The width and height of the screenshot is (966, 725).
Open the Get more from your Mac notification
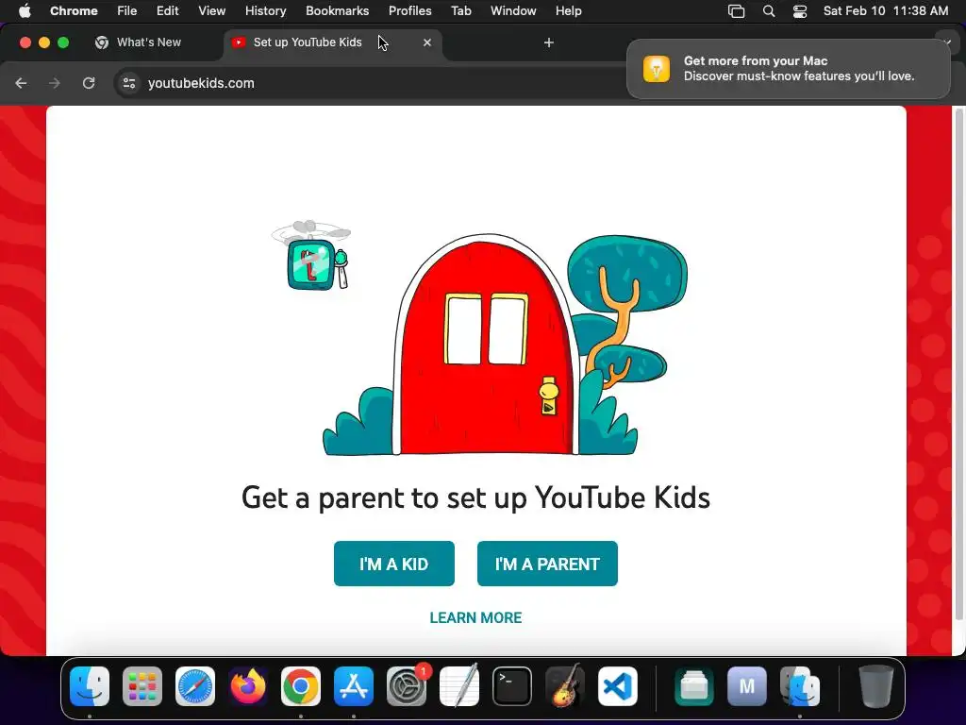pyautogui.click(x=788, y=68)
